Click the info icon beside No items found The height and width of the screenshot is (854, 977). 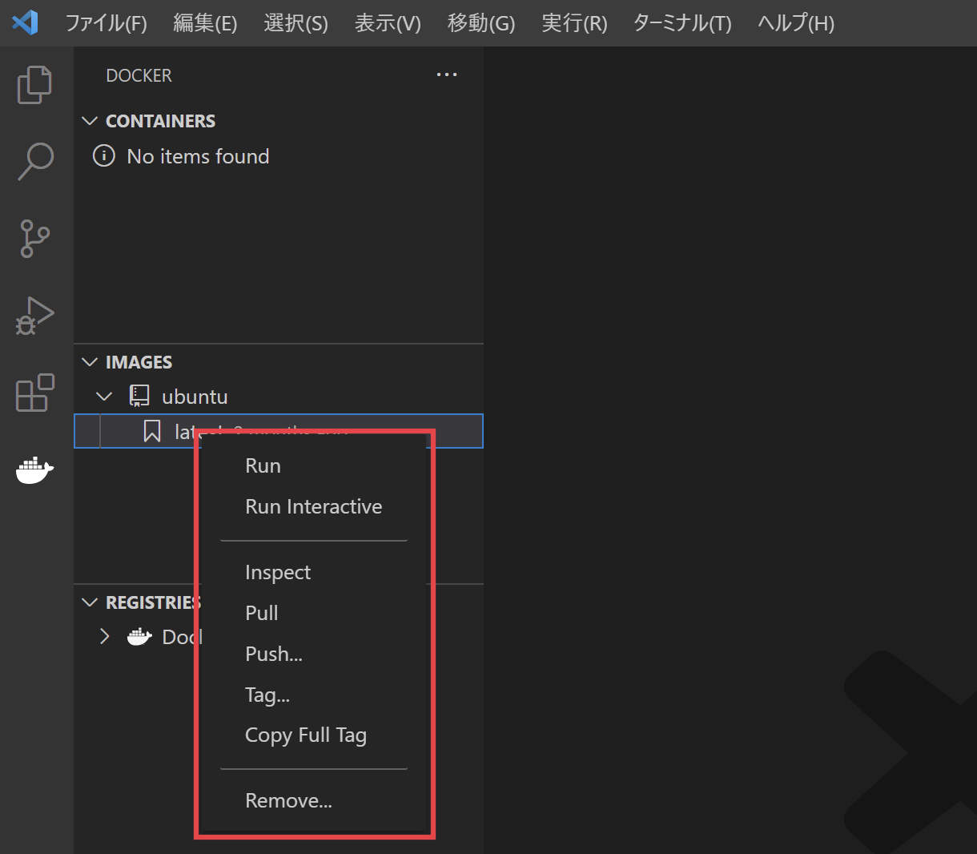(x=104, y=155)
